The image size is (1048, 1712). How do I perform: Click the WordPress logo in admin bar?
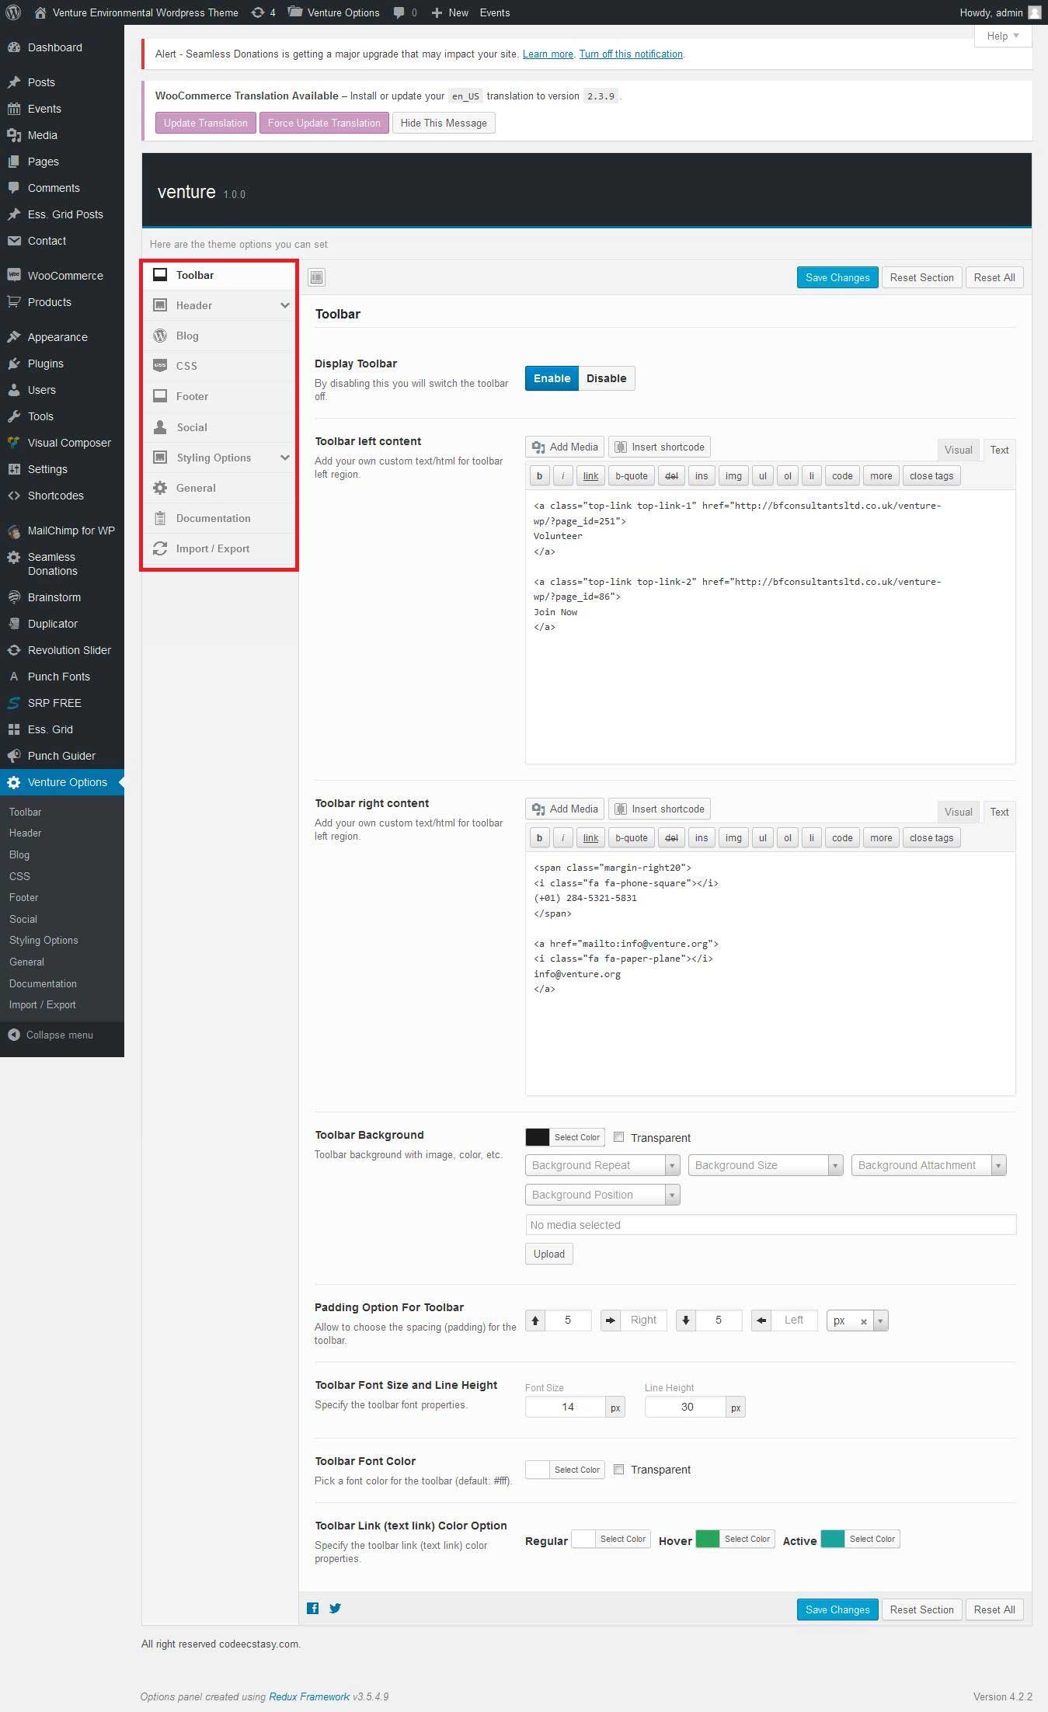tap(13, 12)
